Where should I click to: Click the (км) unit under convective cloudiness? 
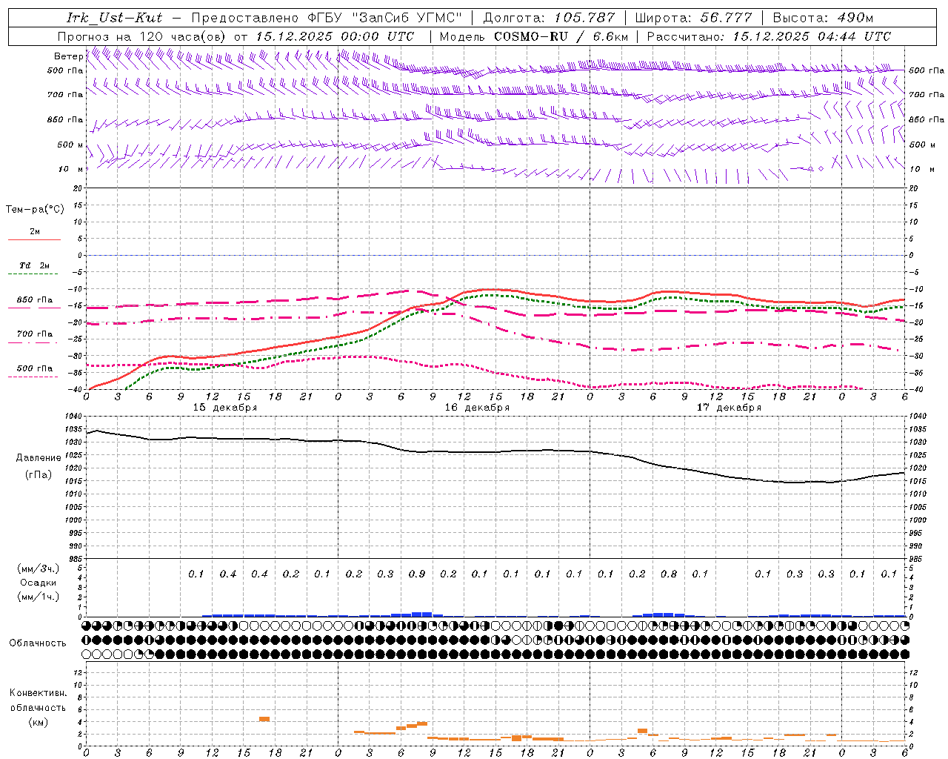click(39, 722)
